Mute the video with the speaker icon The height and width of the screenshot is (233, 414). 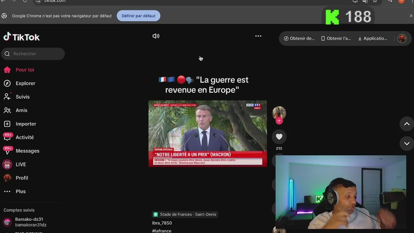point(156,36)
